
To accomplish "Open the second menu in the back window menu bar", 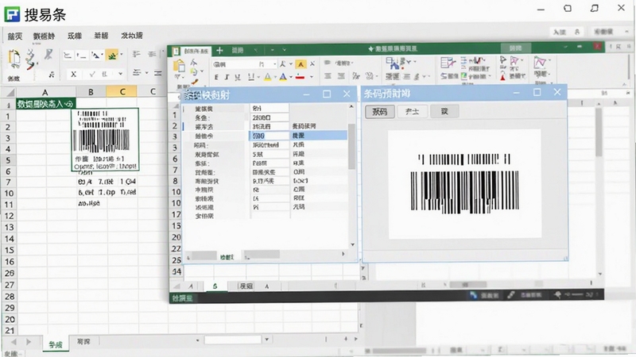I will [44, 36].
